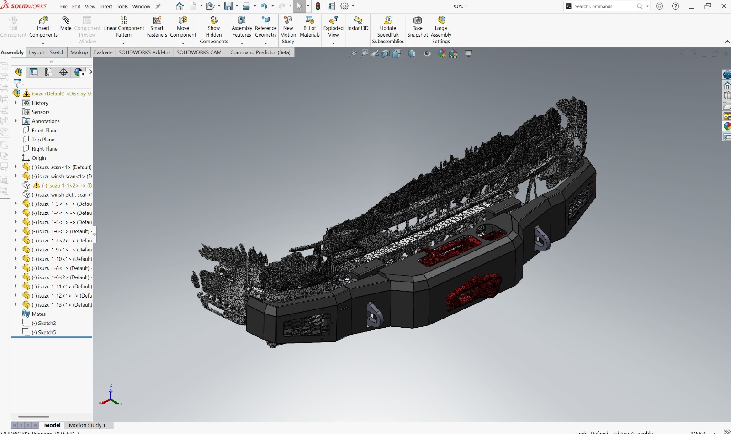Switch to the Sketch tab

coord(57,52)
